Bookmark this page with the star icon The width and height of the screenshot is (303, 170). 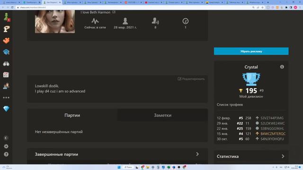click(262, 8)
